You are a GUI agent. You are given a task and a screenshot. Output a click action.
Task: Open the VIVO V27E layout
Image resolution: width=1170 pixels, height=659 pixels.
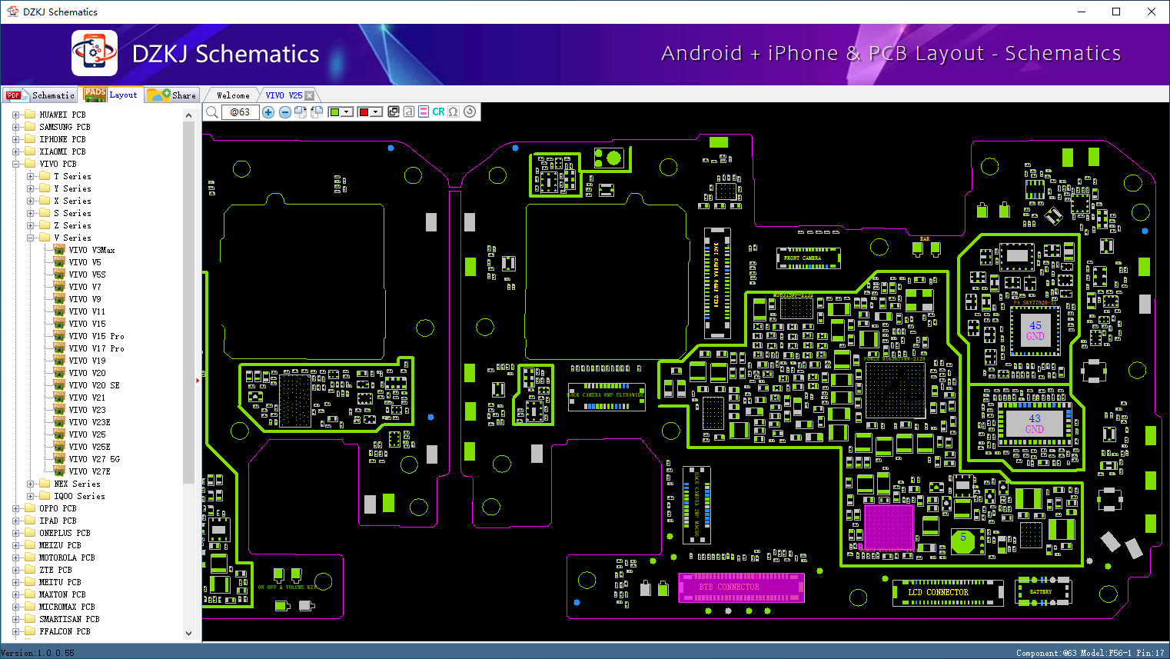coord(89,471)
